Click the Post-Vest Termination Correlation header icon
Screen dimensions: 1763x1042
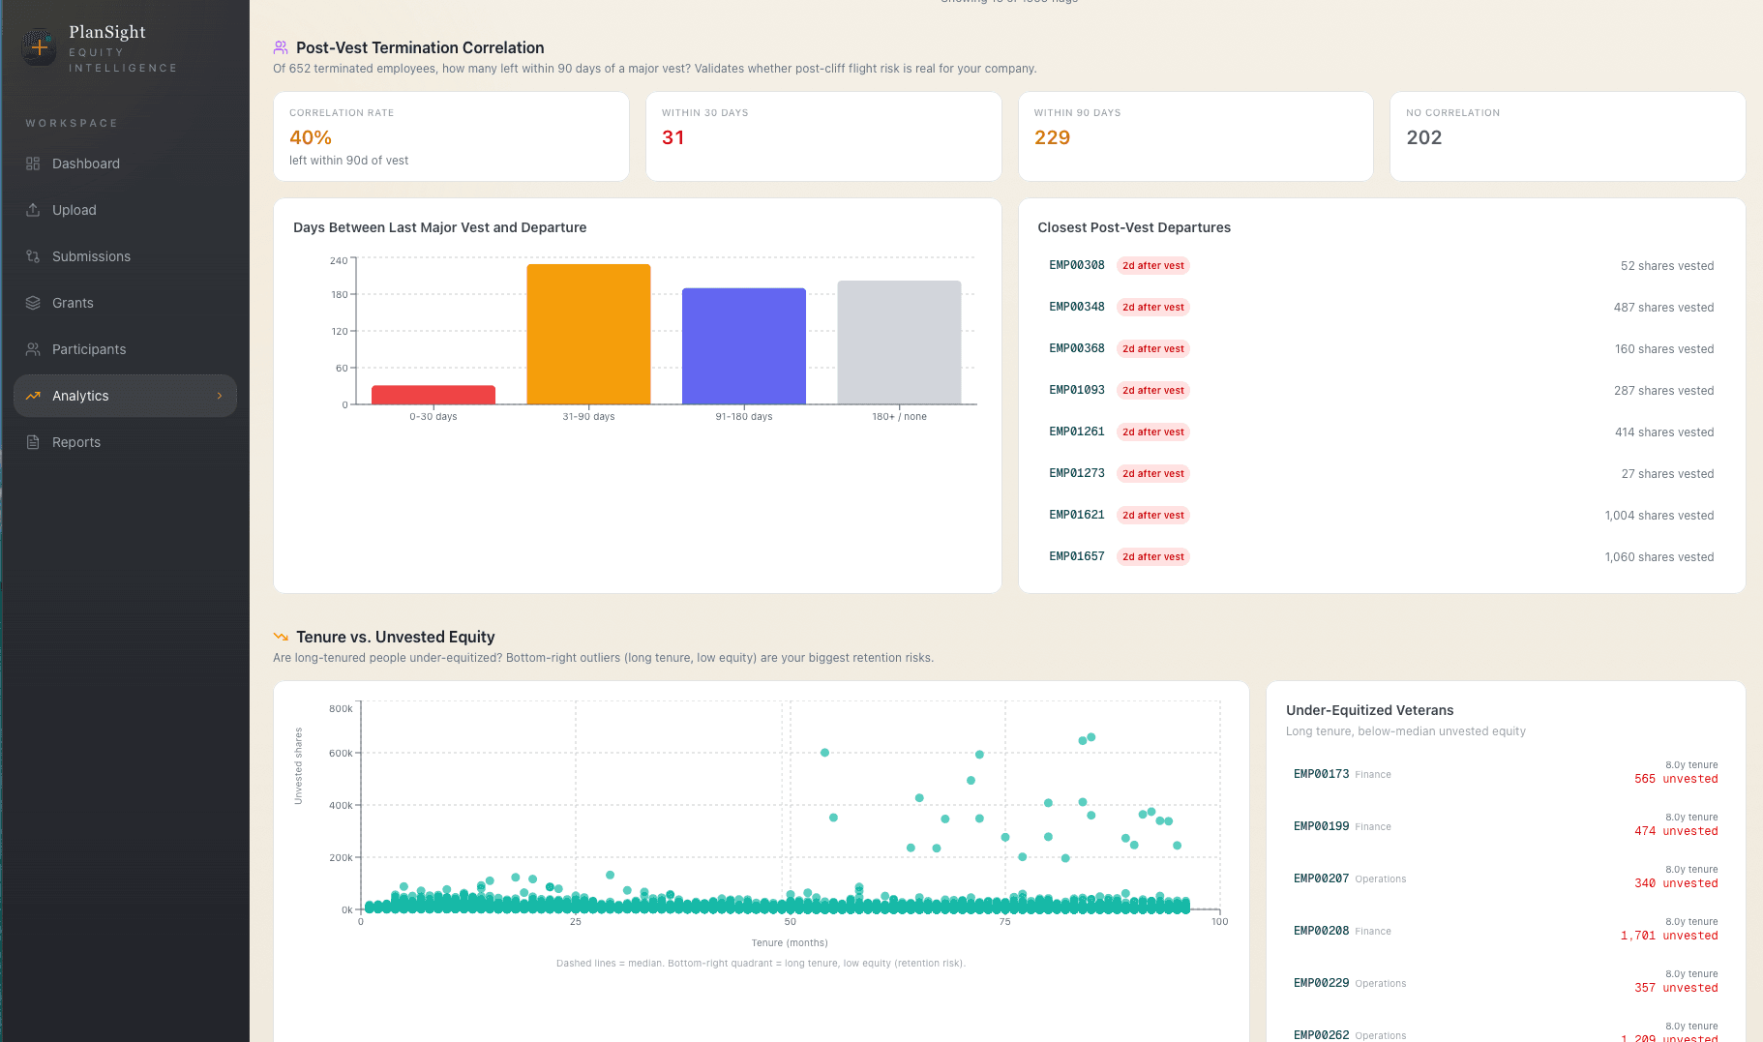(x=282, y=46)
